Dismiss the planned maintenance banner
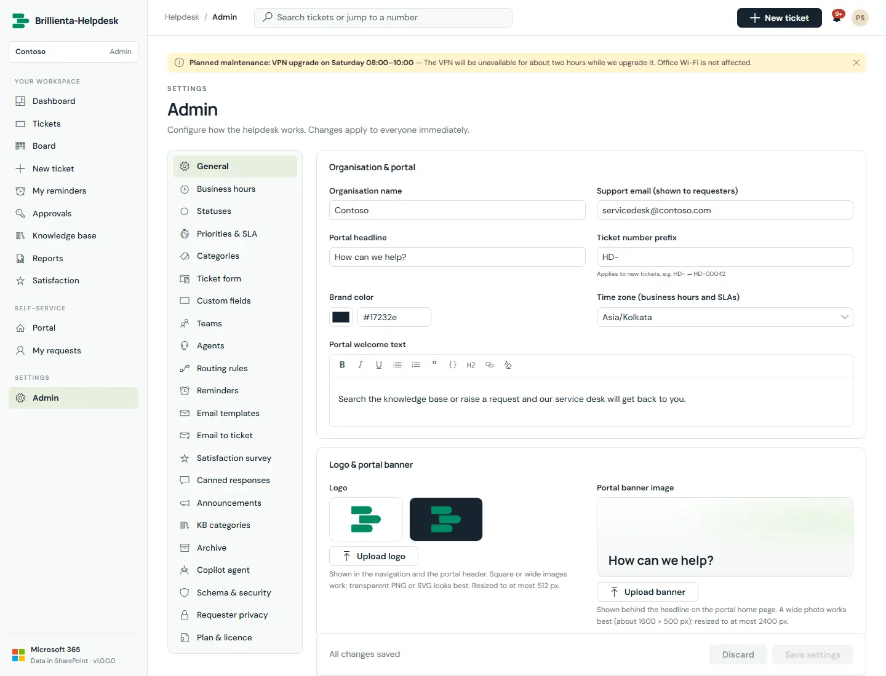886x676 pixels. point(856,63)
